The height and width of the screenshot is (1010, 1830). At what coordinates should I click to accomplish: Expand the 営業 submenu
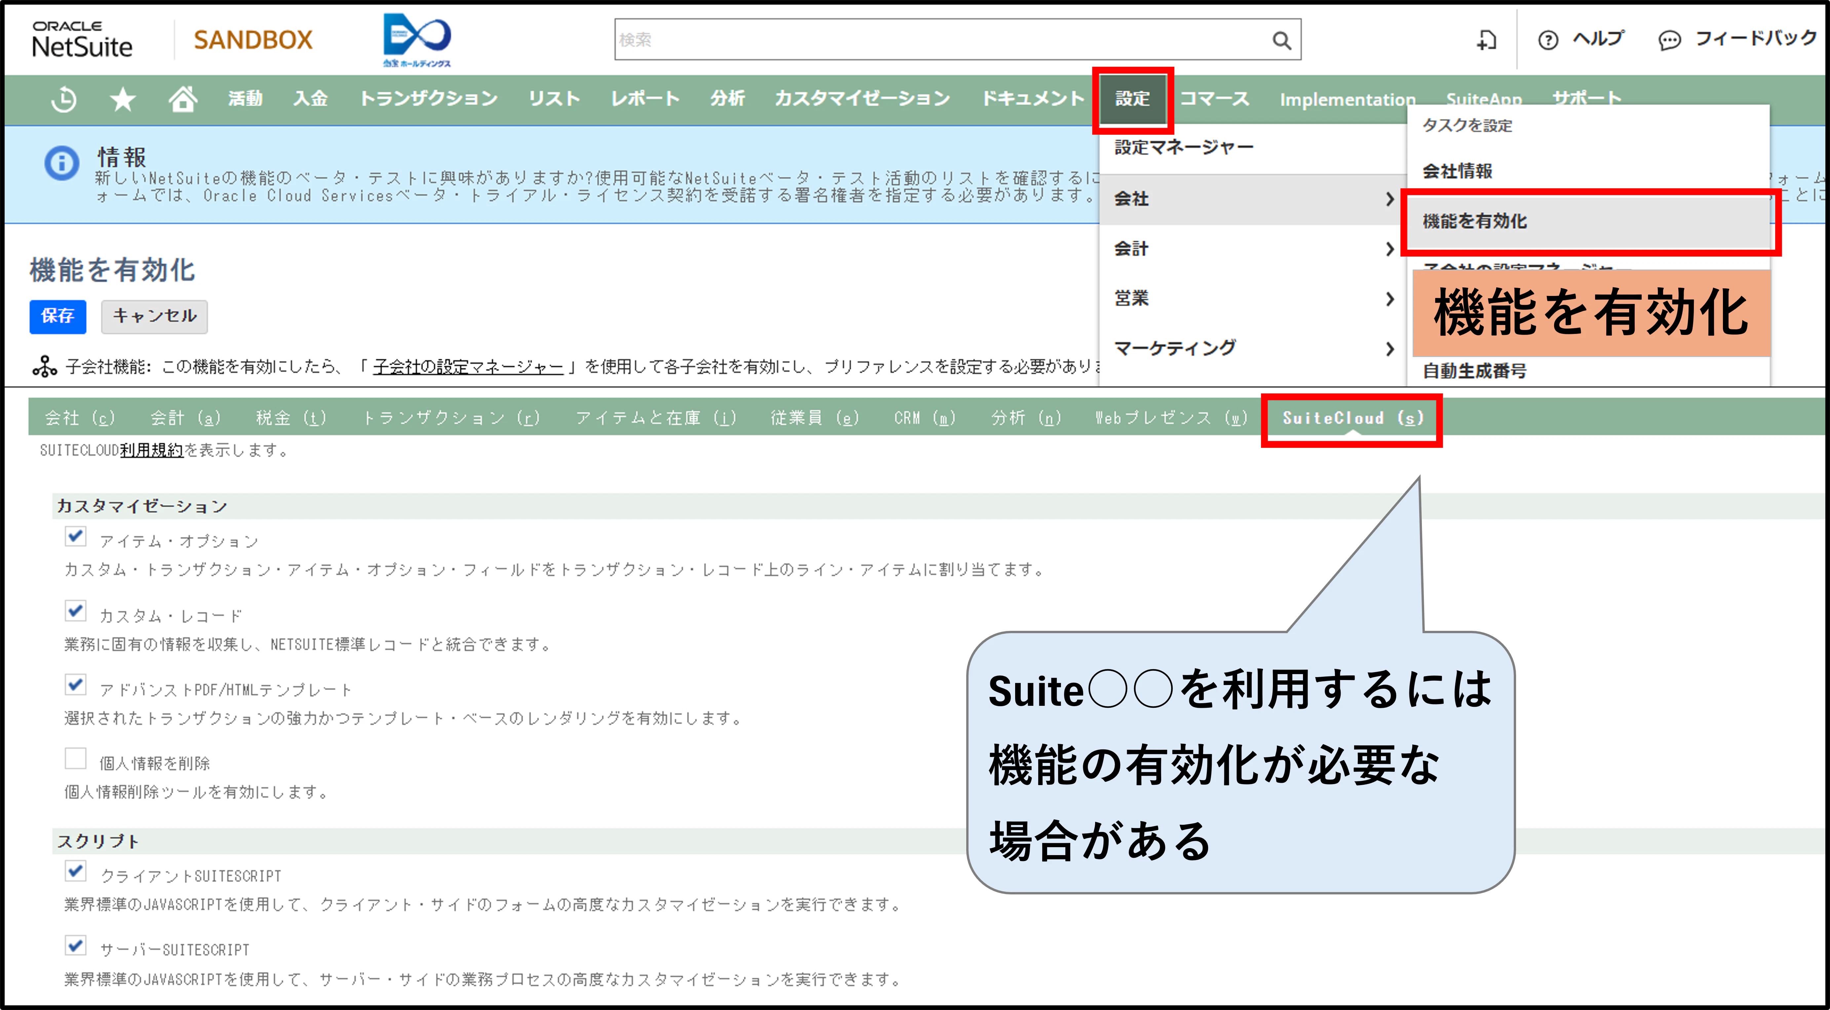point(1253,298)
